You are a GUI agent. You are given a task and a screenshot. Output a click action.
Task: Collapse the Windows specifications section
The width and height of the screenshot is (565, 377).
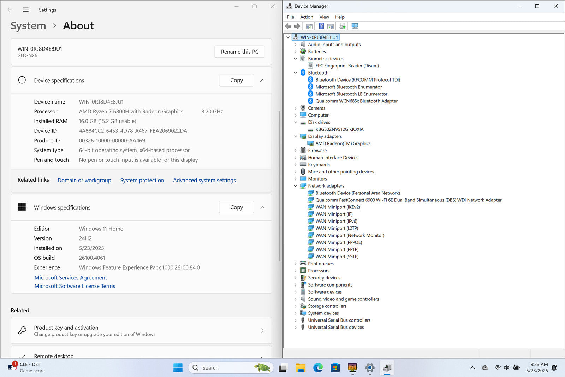[262, 207]
